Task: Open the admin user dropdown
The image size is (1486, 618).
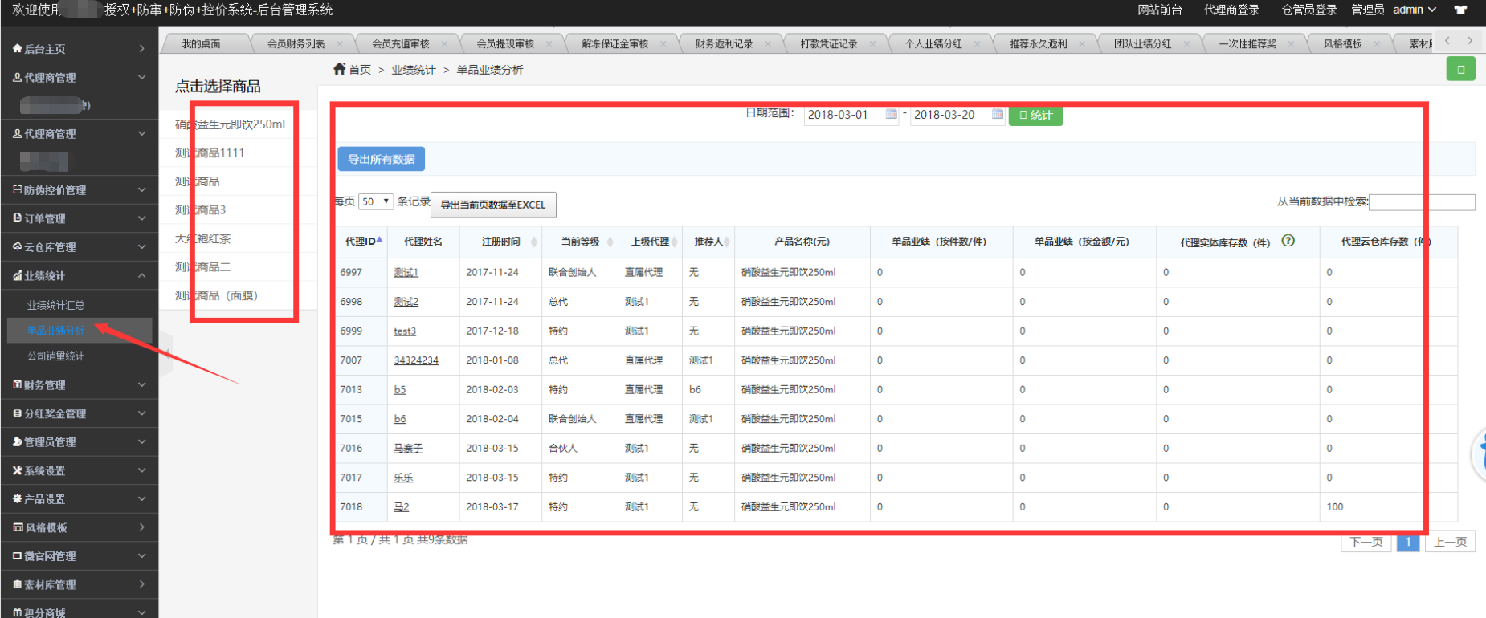Action: pyautogui.click(x=1415, y=10)
